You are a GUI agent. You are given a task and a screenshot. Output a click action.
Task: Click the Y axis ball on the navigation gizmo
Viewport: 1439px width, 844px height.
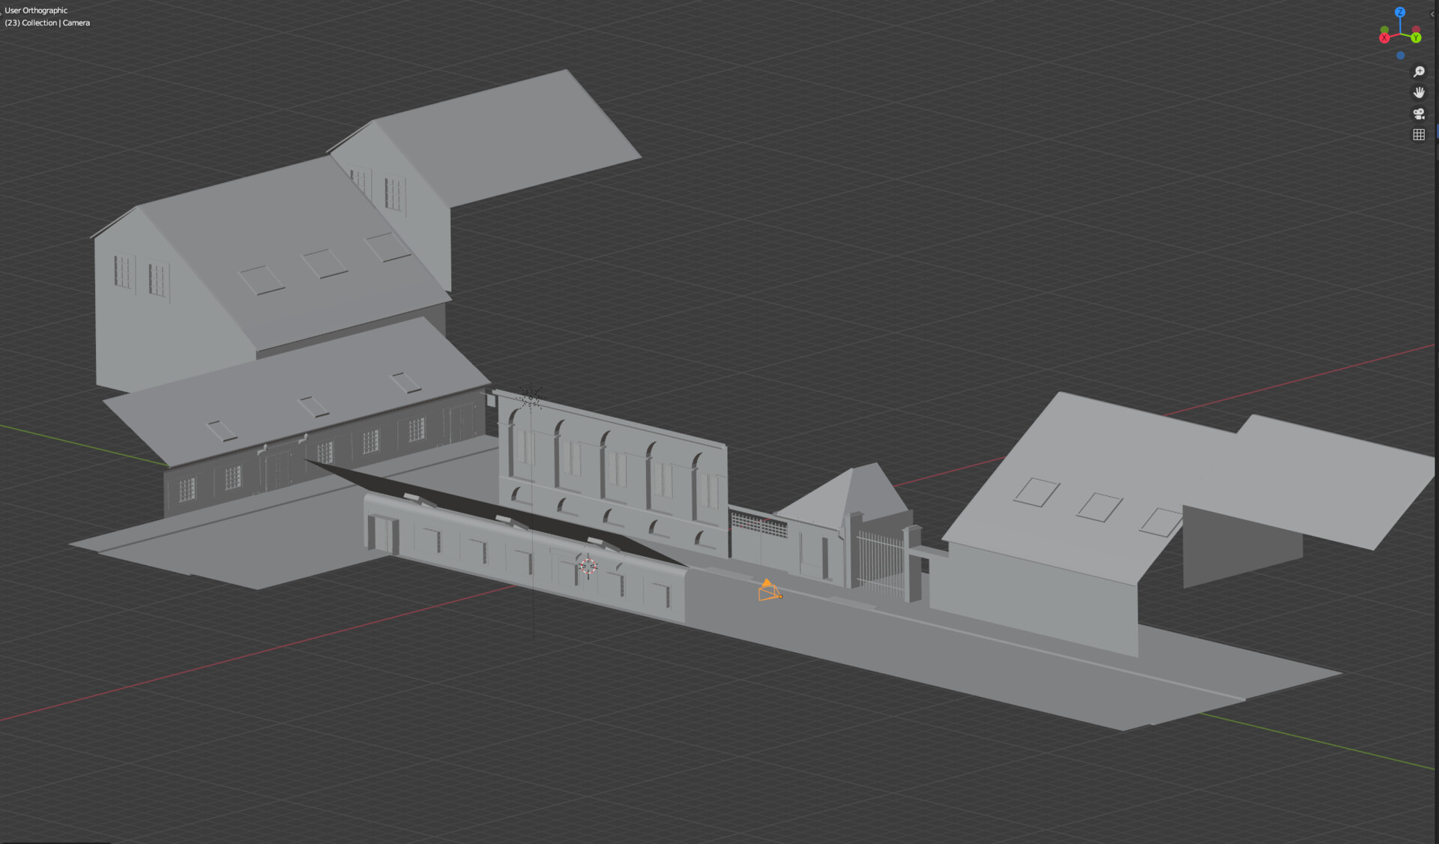1416,37
